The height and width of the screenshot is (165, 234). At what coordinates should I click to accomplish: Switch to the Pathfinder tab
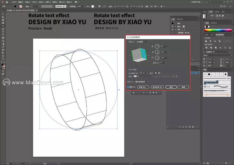(219, 35)
